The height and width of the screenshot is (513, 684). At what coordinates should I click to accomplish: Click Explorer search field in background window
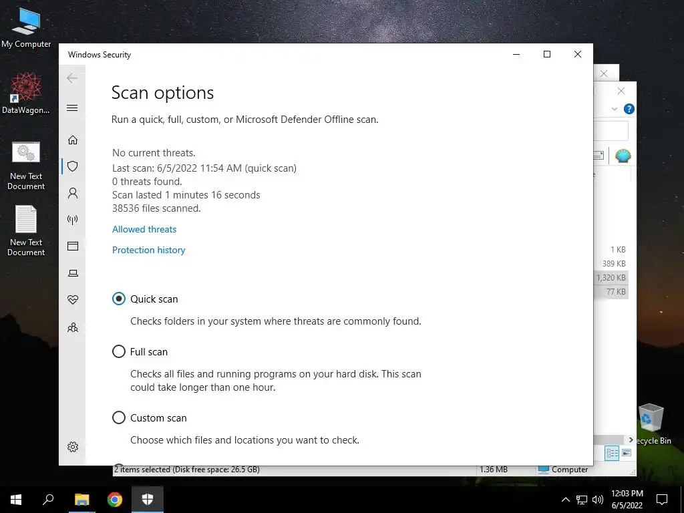pyautogui.click(x=611, y=130)
